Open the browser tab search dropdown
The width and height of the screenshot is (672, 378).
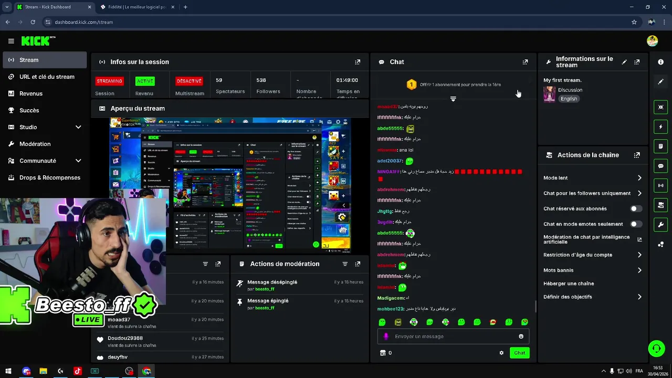(7, 7)
